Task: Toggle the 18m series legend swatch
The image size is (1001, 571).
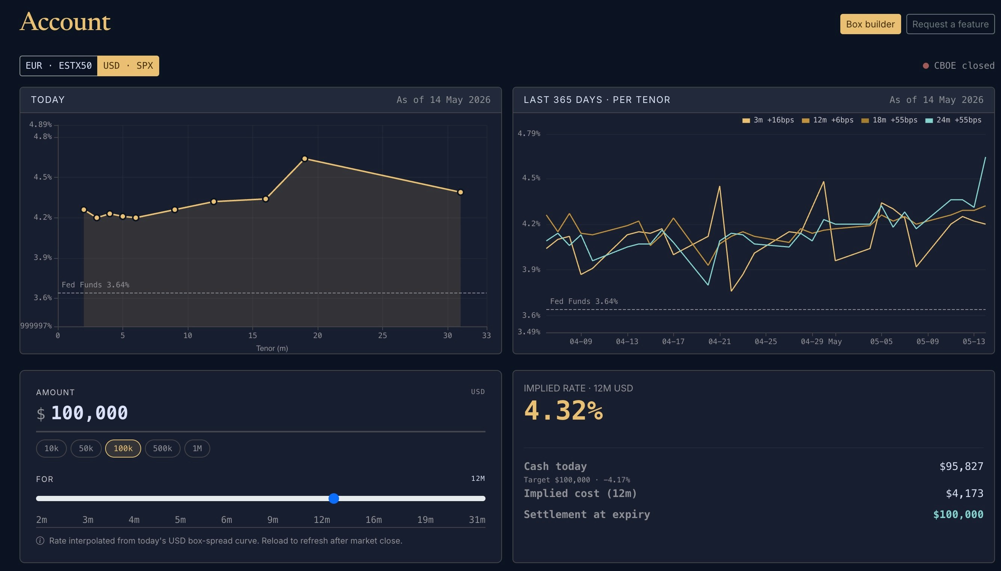Action: [865, 120]
